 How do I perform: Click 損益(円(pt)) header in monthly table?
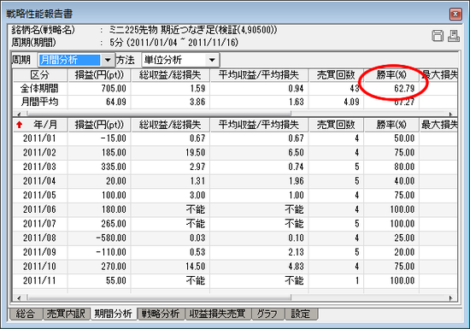point(99,125)
